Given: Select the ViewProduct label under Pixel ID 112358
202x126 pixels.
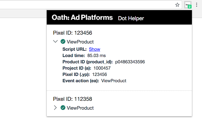Looking at the screenshot, I should [80, 108].
